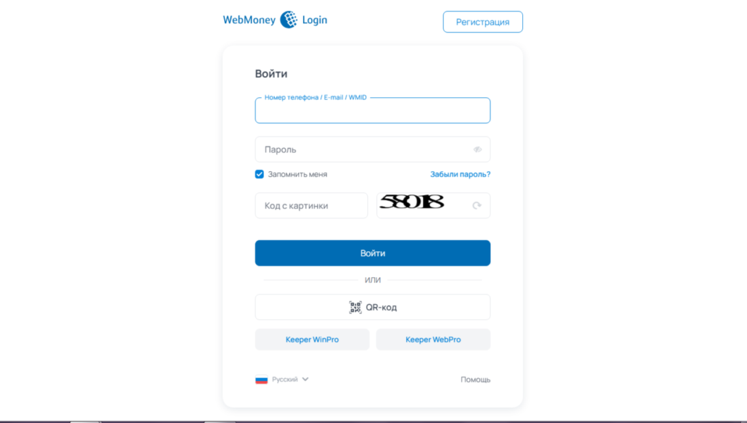Open the Забыли пароль? link
This screenshot has width=747, height=423.
(460, 174)
